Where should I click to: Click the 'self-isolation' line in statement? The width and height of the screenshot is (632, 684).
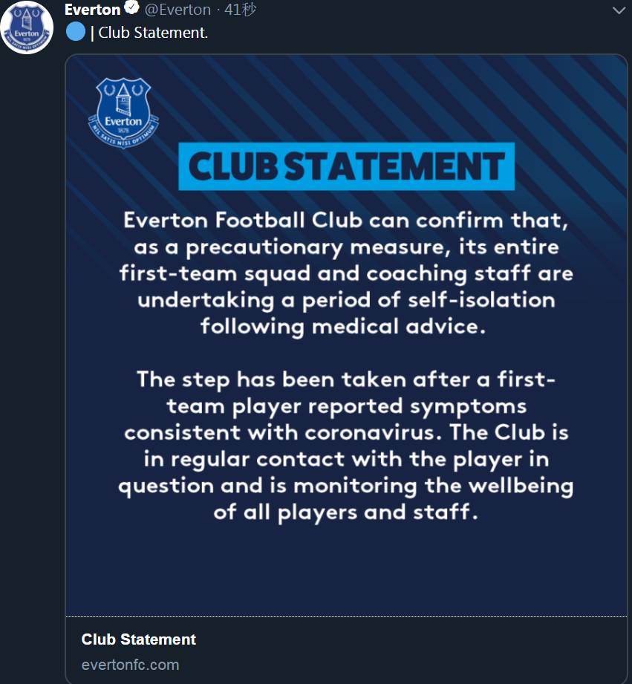(x=346, y=300)
